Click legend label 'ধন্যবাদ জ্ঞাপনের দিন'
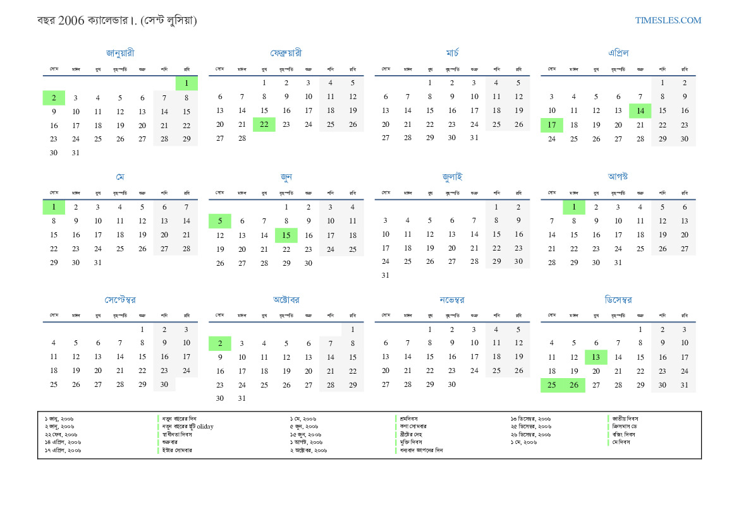 pyautogui.click(x=421, y=451)
